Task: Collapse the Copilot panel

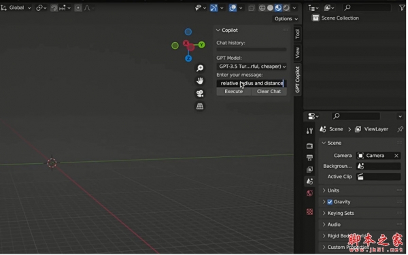Action: (218, 31)
